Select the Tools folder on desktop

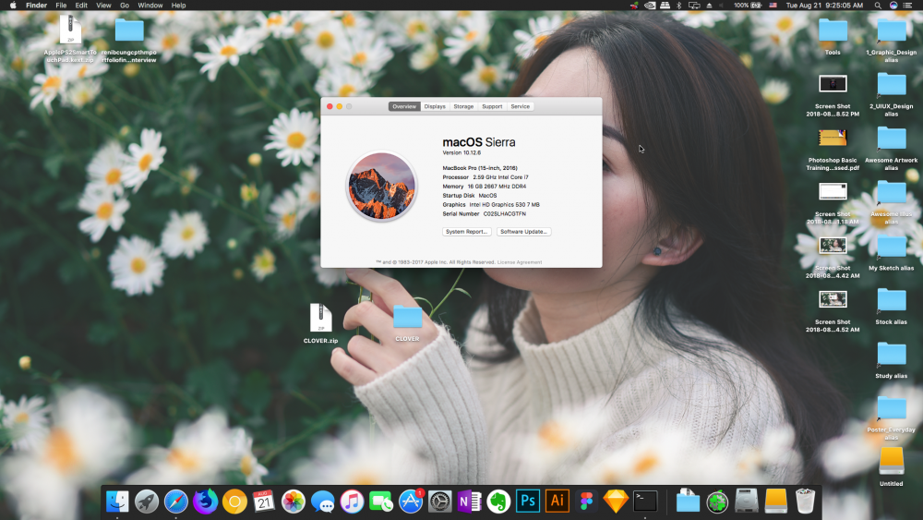click(833, 37)
